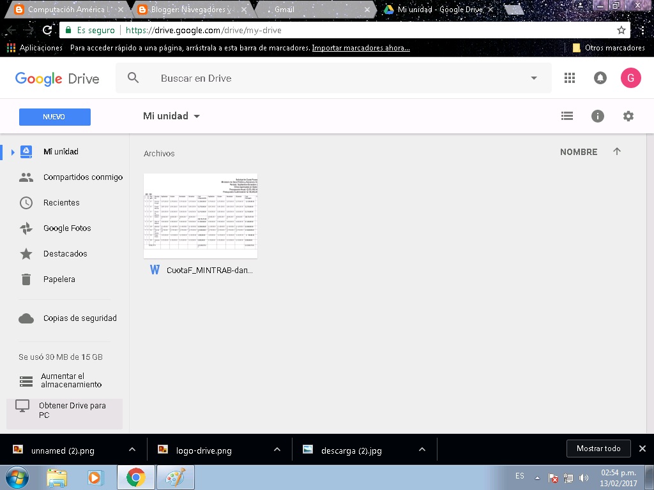Reverse sort order with the arrow
Screen dimensions: 654x490
(616, 152)
